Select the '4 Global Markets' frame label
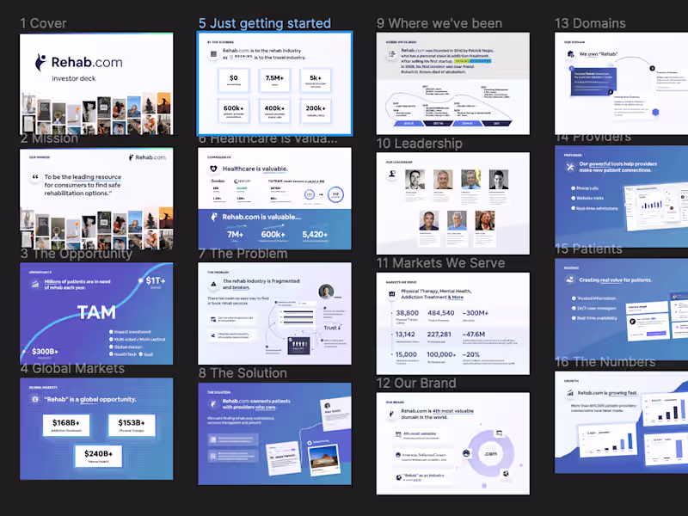The image size is (688, 516). [x=72, y=369]
